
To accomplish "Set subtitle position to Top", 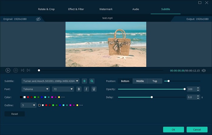I will (155, 81).
